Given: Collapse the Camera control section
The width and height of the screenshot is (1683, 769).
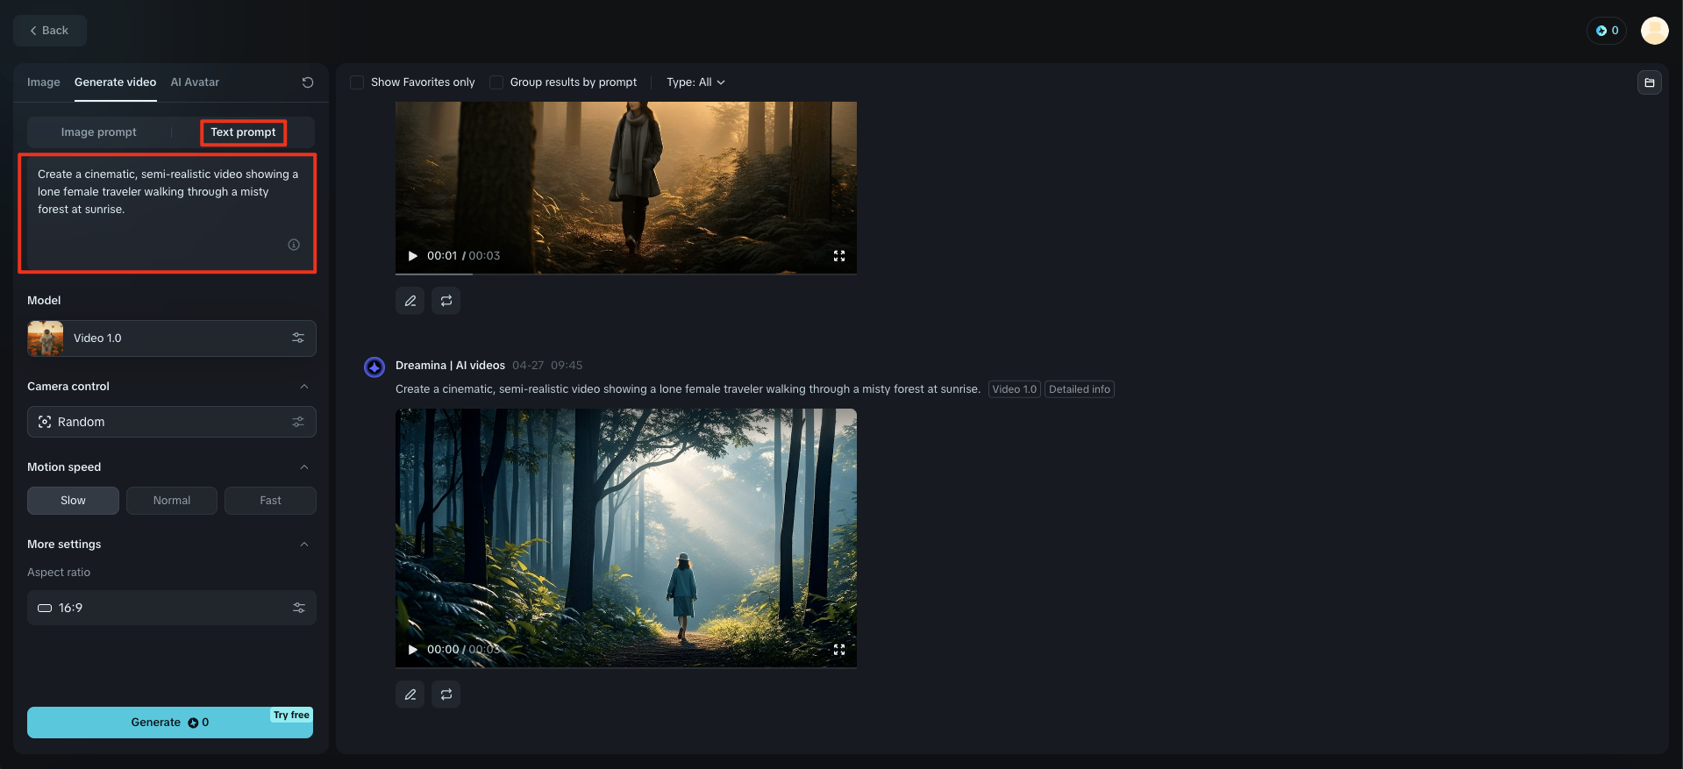Looking at the screenshot, I should tap(304, 387).
